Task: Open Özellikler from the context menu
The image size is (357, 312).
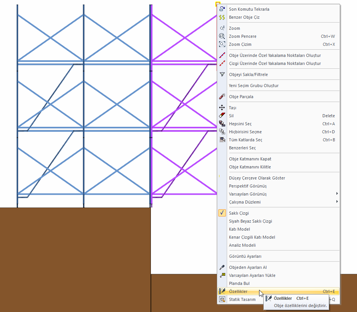Action: [238, 291]
